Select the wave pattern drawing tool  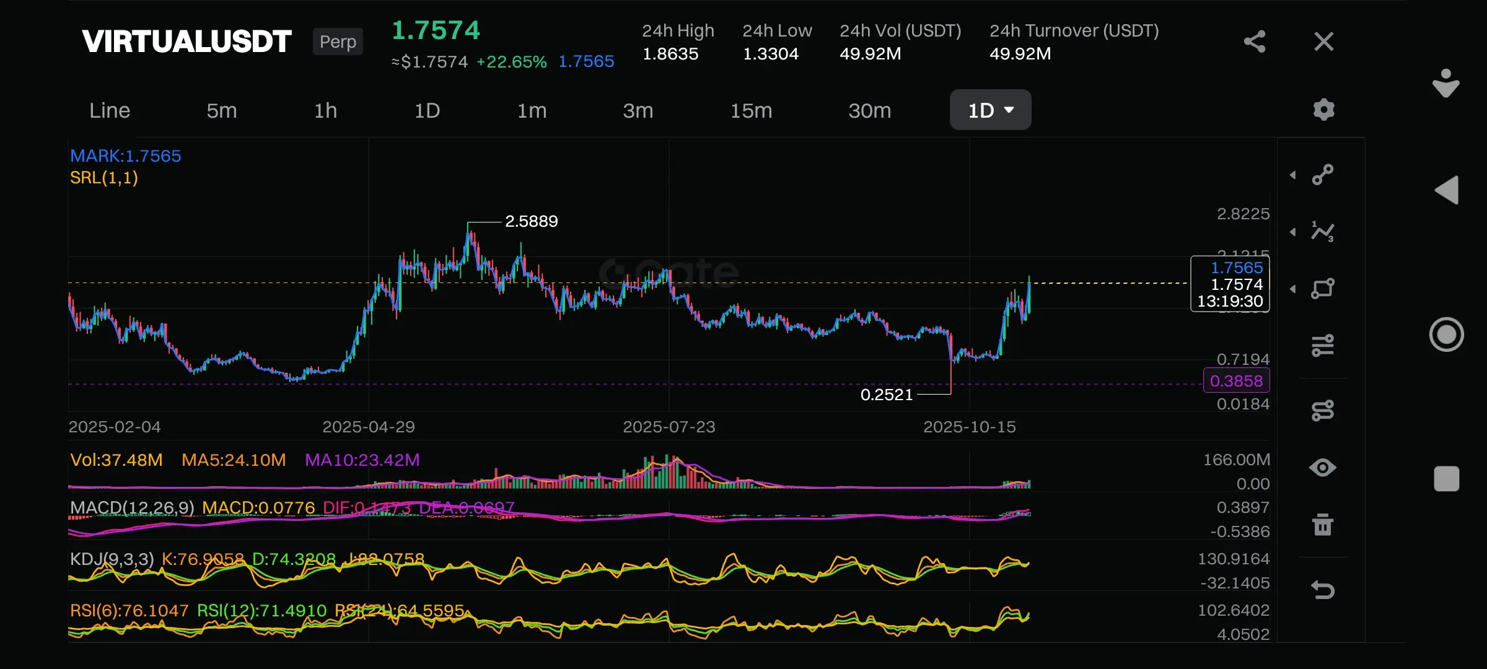click(x=1323, y=232)
